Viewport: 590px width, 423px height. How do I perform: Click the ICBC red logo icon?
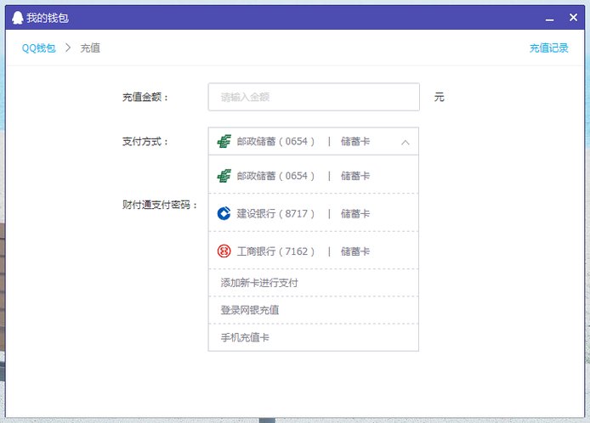224,251
